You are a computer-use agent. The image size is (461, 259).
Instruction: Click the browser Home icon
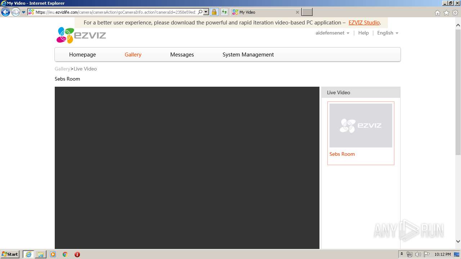[x=437, y=13]
